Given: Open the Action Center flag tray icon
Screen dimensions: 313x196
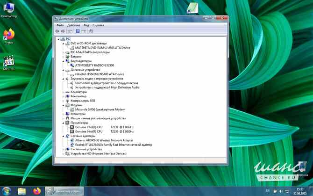Looking at the screenshot, I should (275, 192).
